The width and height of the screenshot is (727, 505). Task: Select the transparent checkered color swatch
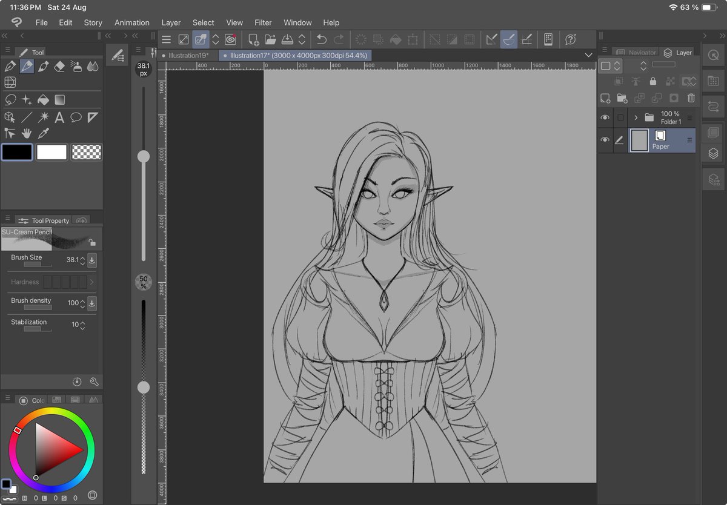pyautogui.click(x=87, y=152)
